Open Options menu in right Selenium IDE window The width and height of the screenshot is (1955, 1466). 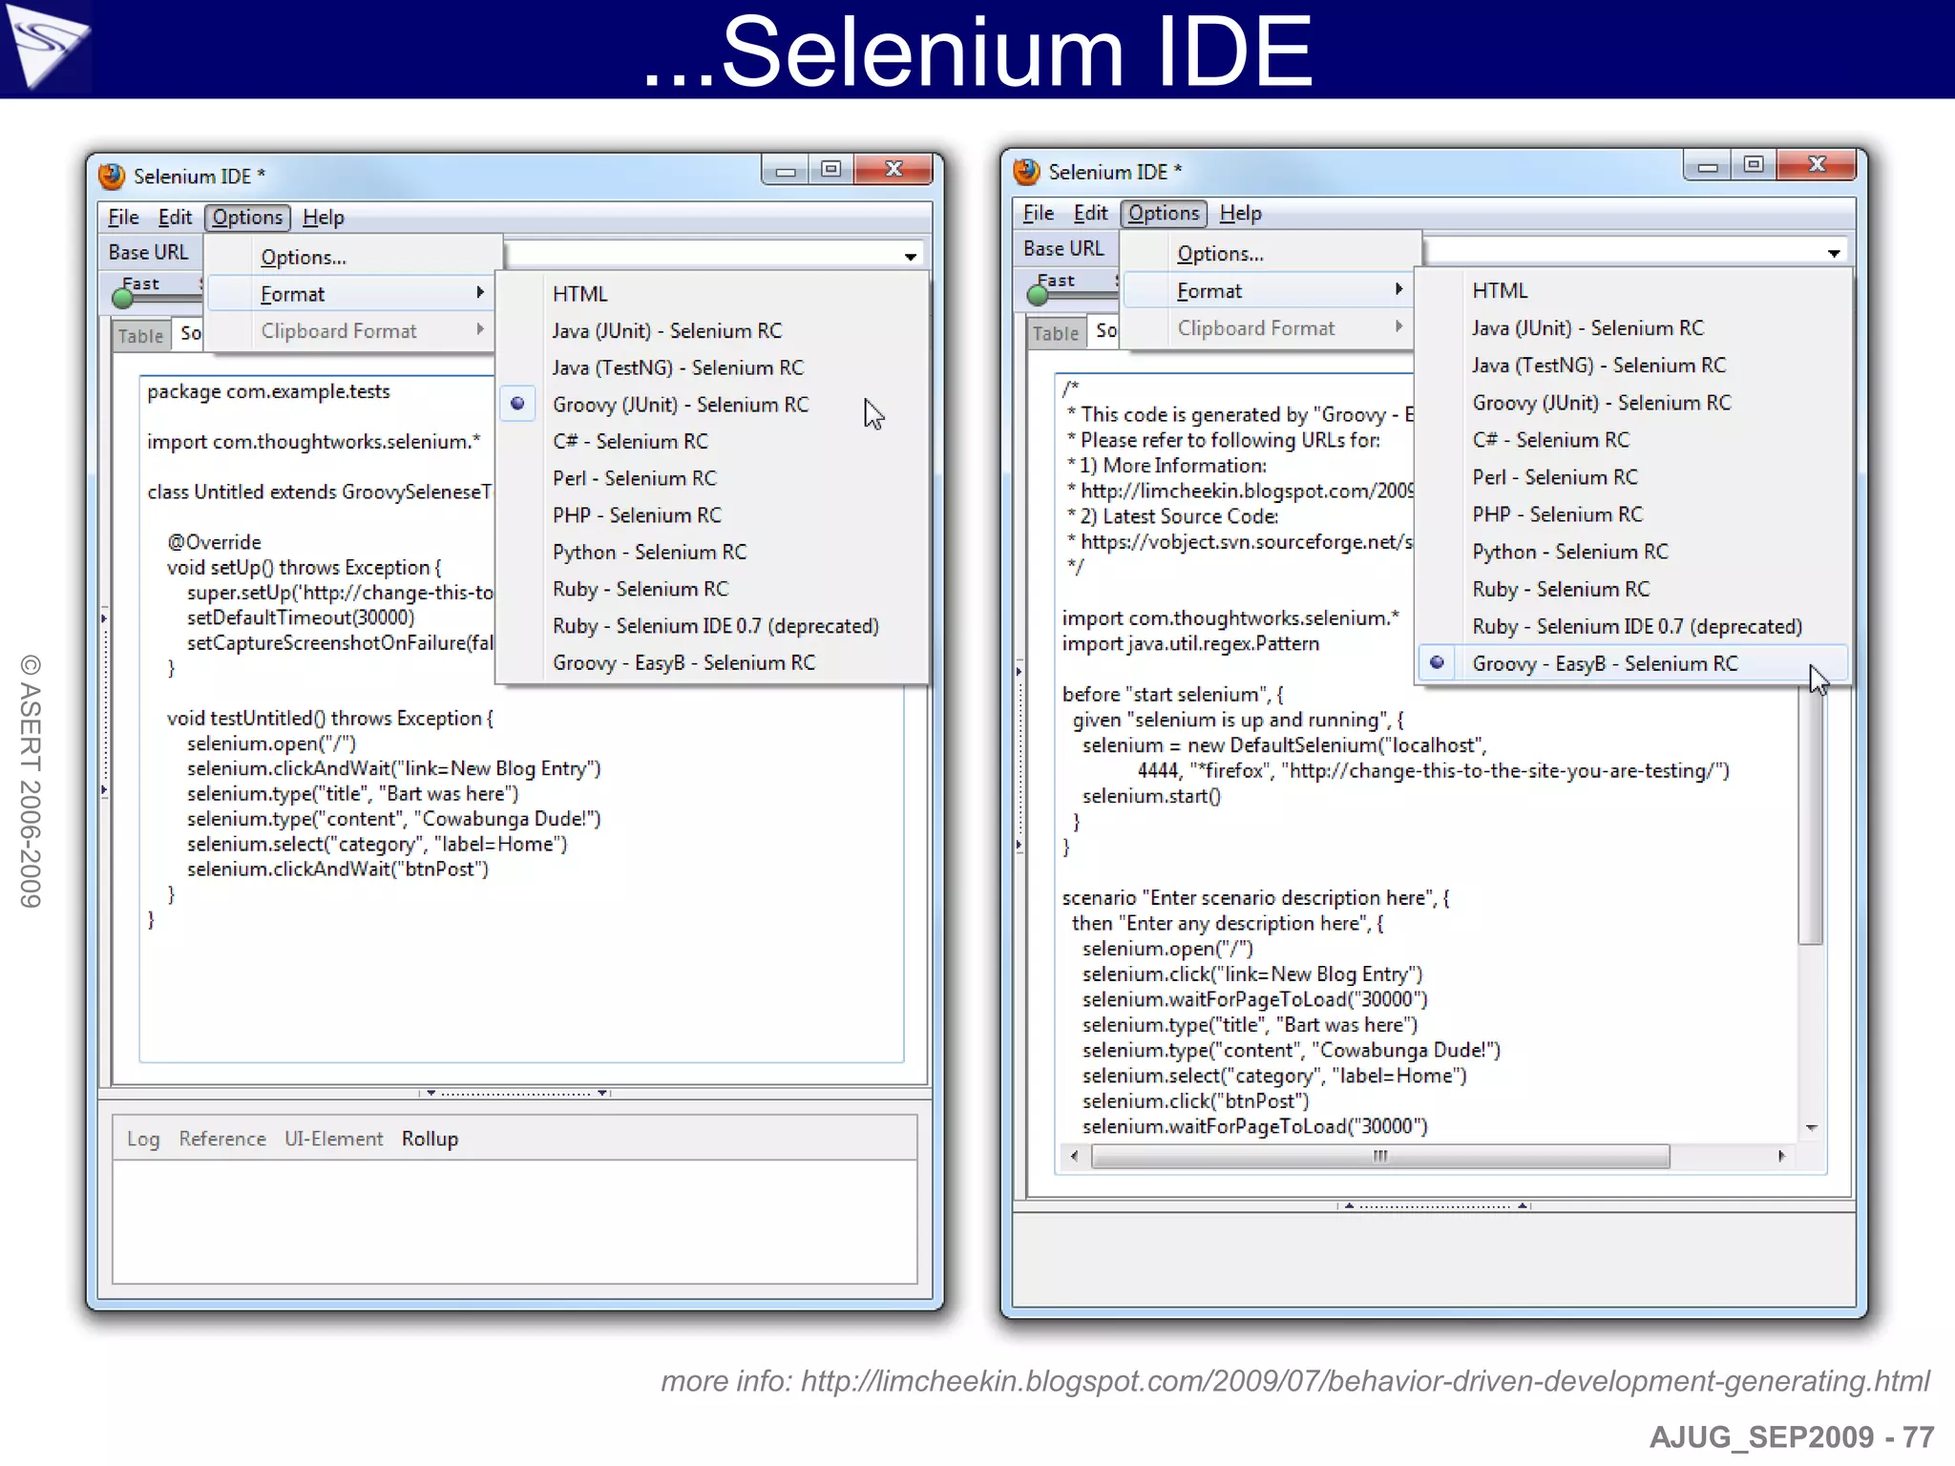1164,214
